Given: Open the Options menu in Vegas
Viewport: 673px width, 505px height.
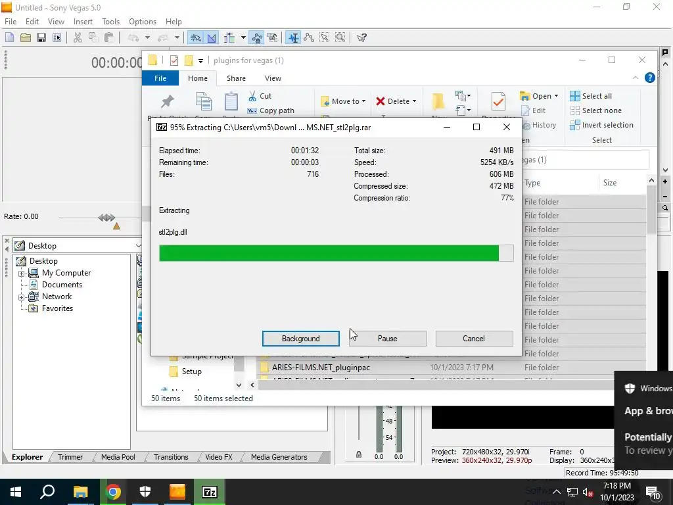Looking at the screenshot, I should [143, 22].
